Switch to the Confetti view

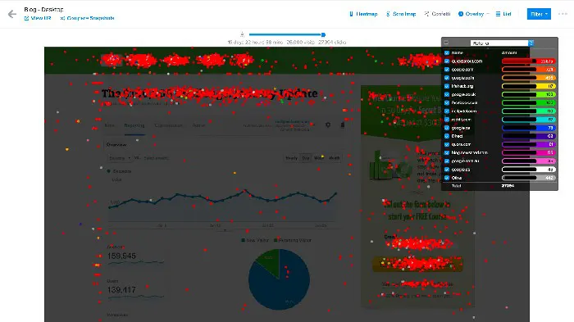pyautogui.click(x=437, y=14)
